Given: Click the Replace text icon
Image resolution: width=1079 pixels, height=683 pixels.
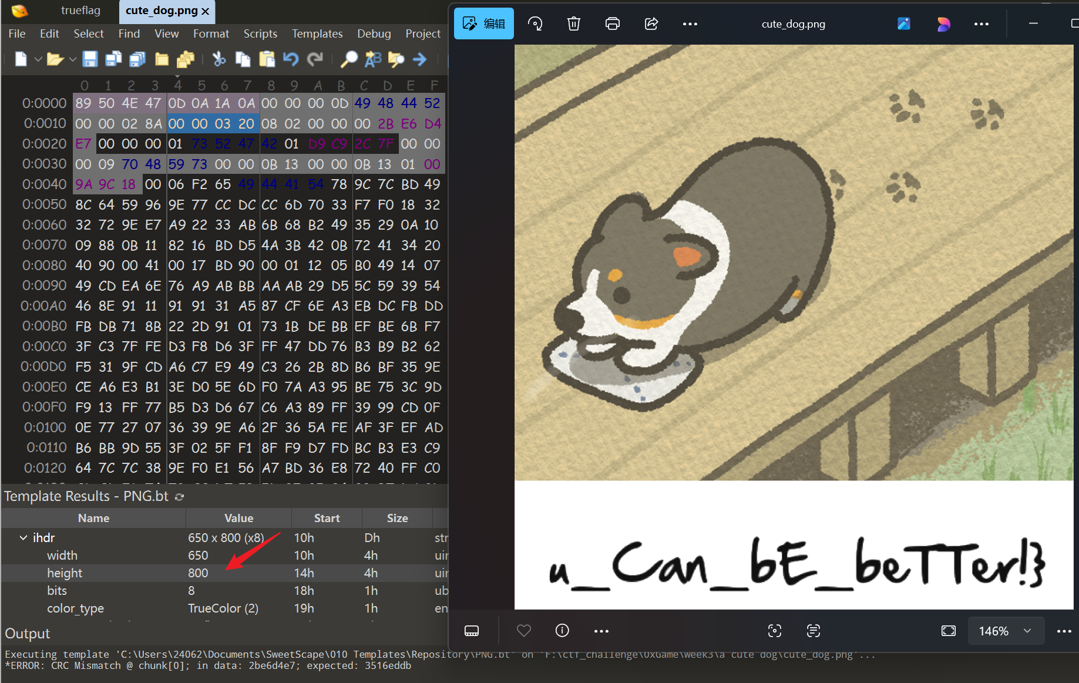Looking at the screenshot, I should (x=373, y=59).
